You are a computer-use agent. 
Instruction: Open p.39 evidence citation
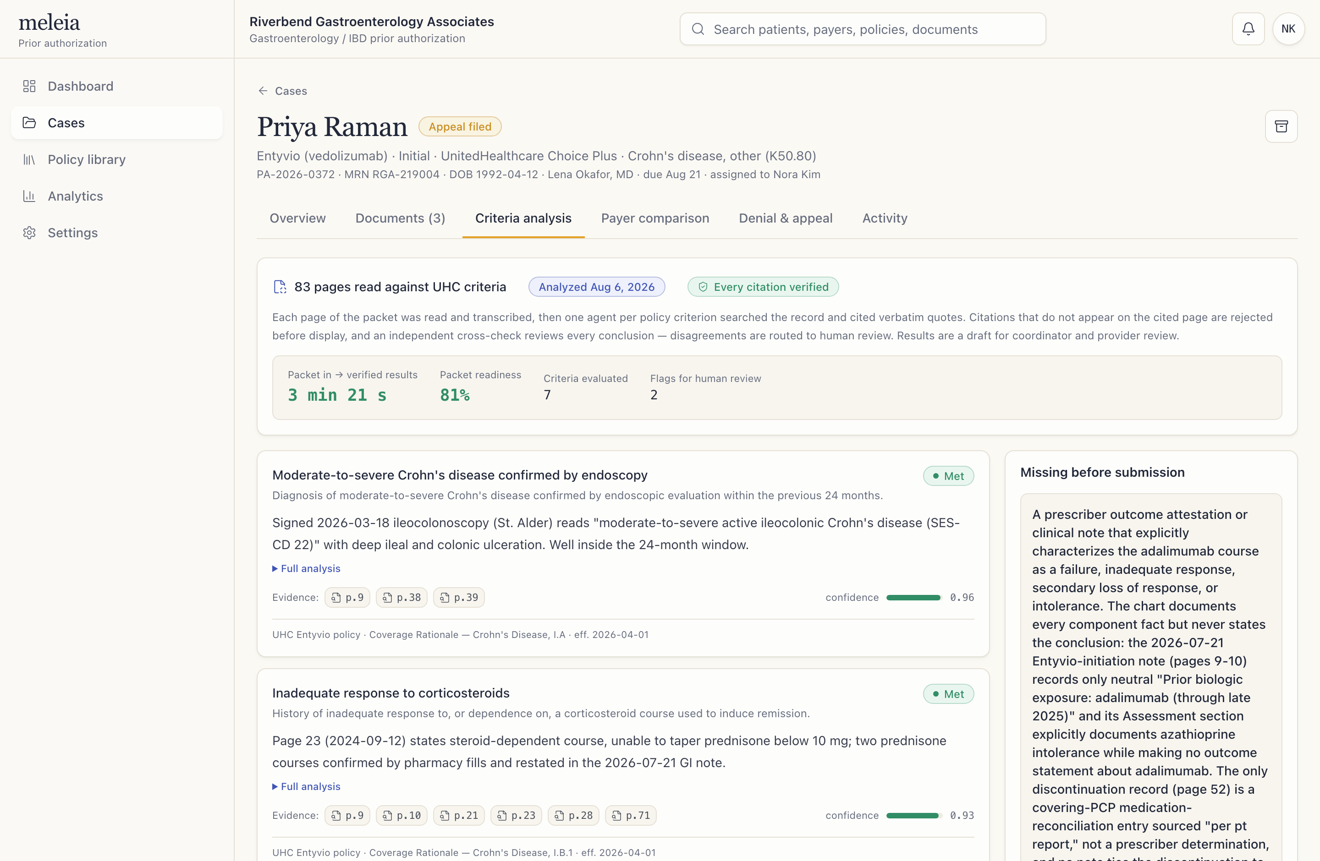pos(459,597)
